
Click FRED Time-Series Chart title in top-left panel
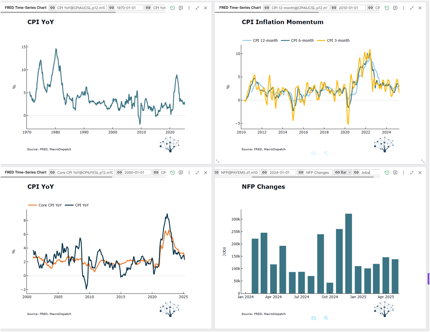point(26,8)
